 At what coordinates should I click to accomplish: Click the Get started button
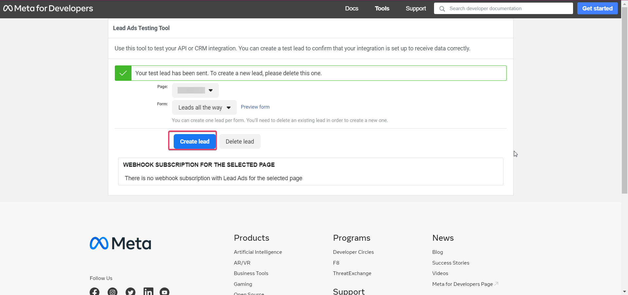[597, 8]
